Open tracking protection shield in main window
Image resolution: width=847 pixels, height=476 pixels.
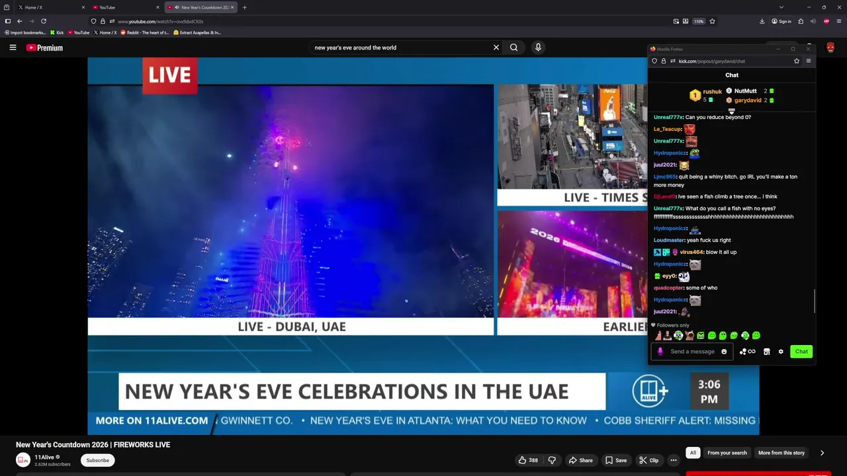[x=93, y=21]
